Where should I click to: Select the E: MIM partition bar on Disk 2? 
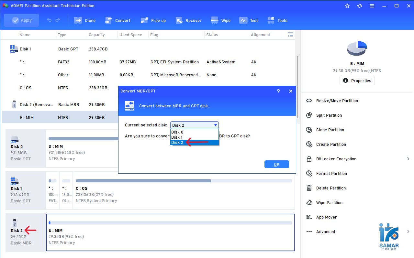pyautogui.click(x=170, y=232)
